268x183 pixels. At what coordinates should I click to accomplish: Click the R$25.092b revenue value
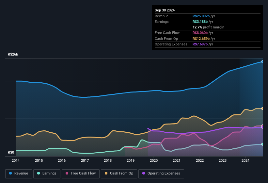[x=201, y=16]
